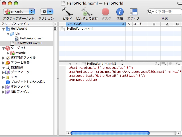Collapse the bin folder disclosure triangle
The image size is (182, 137).
(x=8, y=34)
